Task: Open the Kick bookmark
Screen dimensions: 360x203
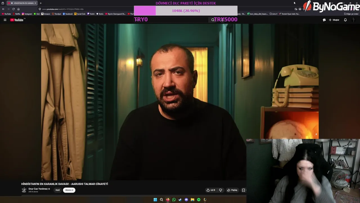Action: pyautogui.click(x=37, y=14)
